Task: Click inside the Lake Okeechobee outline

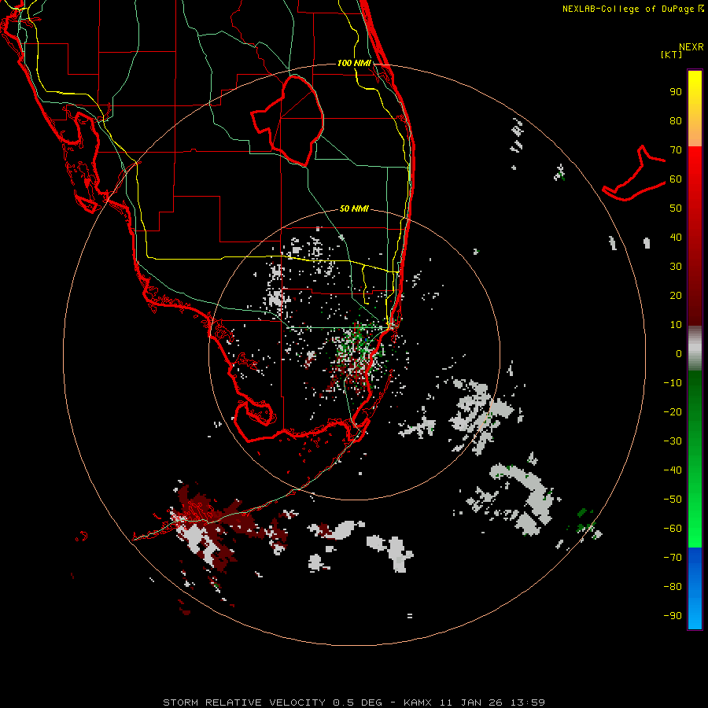Action: point(293,120)
